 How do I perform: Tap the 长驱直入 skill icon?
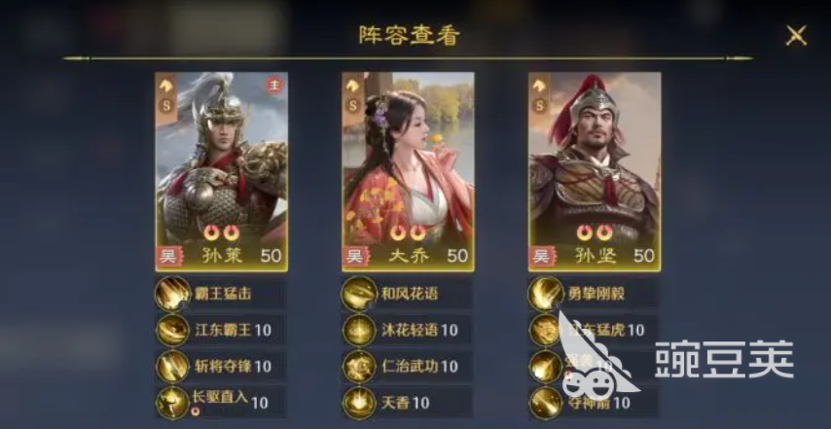[x=173, y=403]
